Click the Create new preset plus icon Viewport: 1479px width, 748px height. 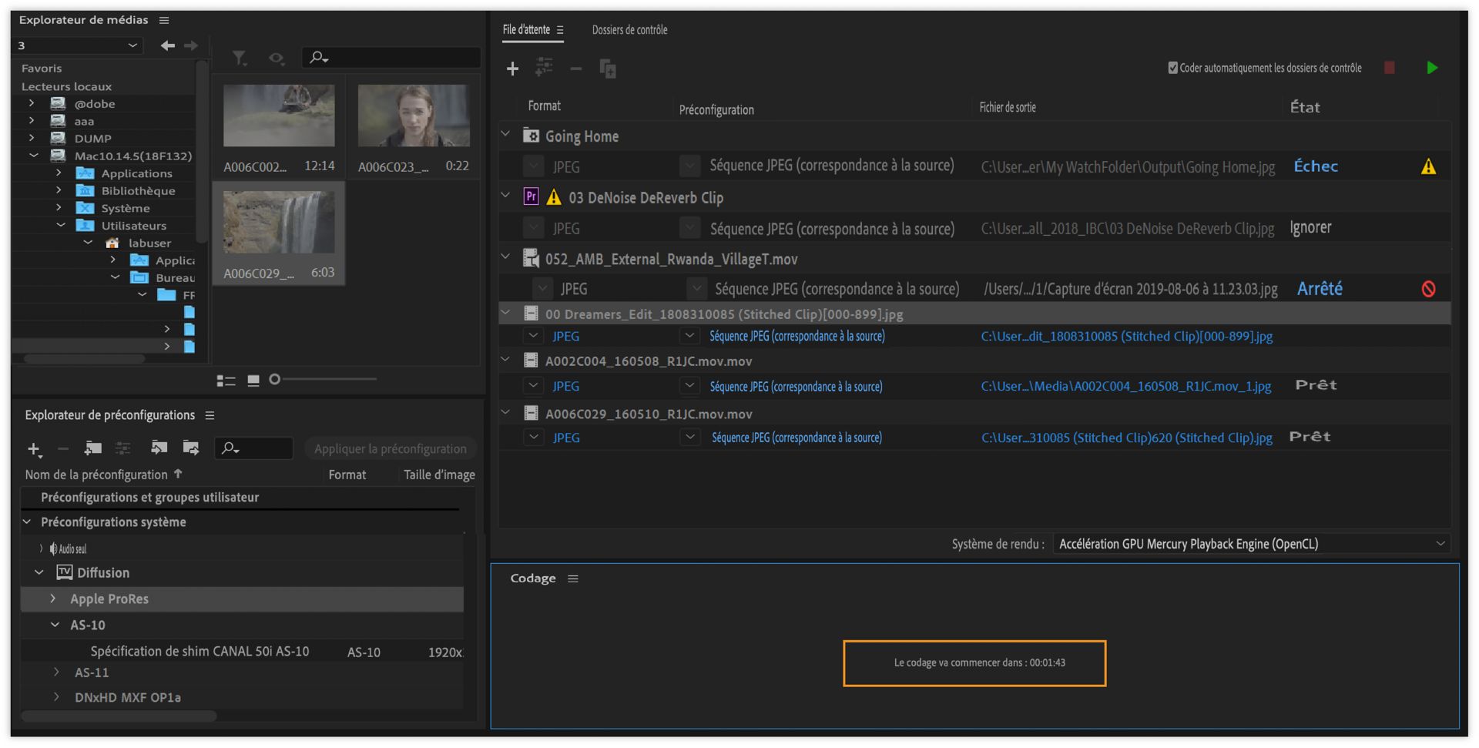pos(34,448)
